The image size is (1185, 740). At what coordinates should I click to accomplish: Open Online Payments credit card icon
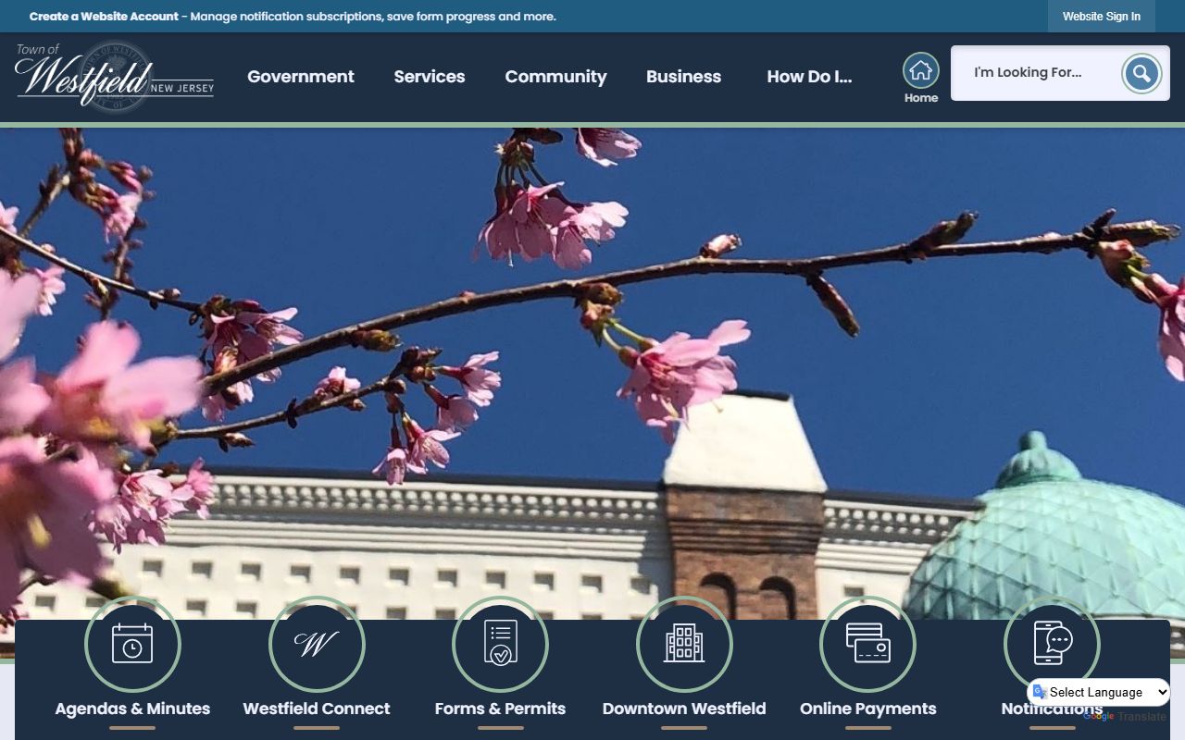click(867, 644)
